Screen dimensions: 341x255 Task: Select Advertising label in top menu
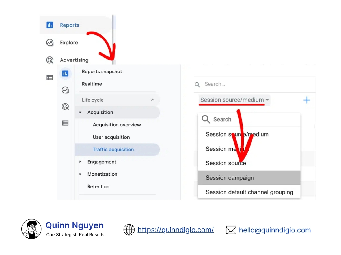pyautogui.click(x=74, y=60)
